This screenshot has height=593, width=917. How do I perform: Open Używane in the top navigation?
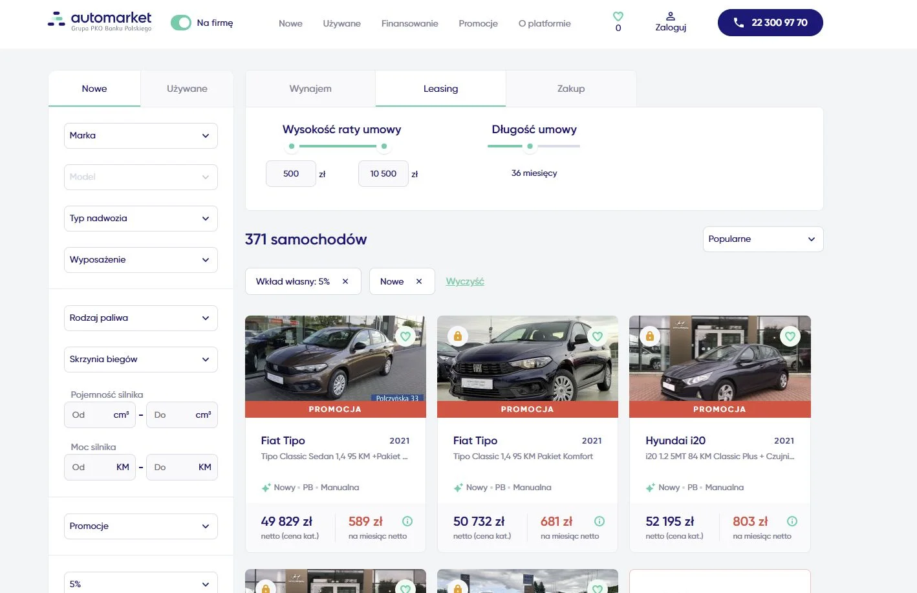tap(342, 23)
